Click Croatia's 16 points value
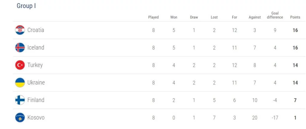 tap(295, 30)
